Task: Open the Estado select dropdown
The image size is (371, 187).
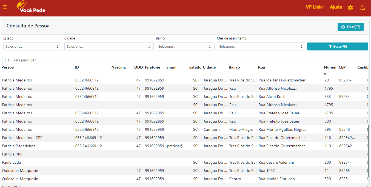Action: point(33,47)
